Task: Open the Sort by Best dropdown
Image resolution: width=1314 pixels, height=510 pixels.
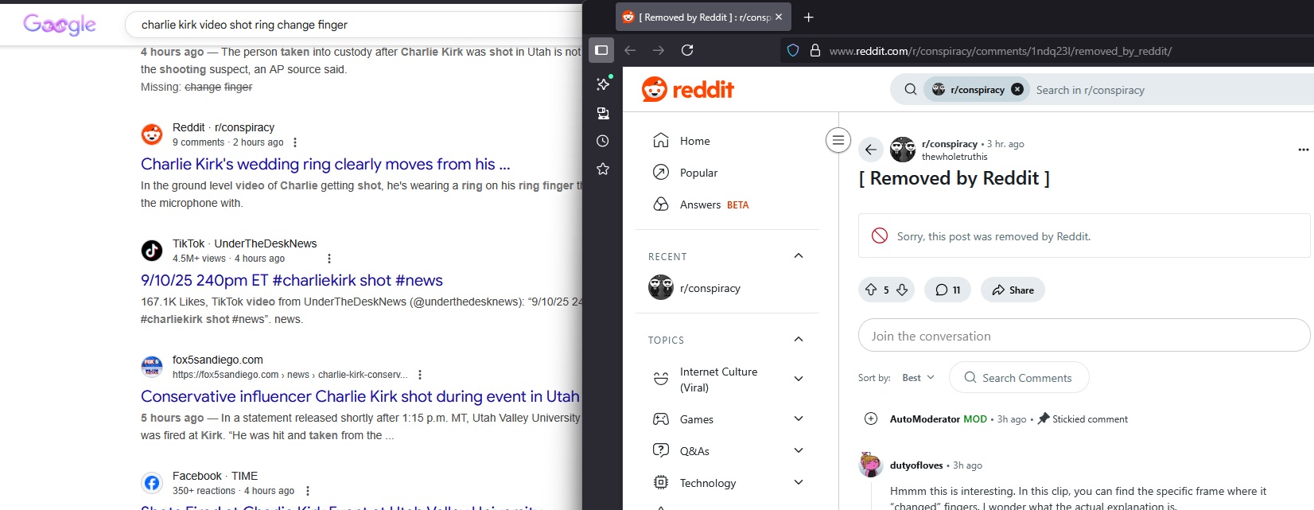Action: (918, 378)
